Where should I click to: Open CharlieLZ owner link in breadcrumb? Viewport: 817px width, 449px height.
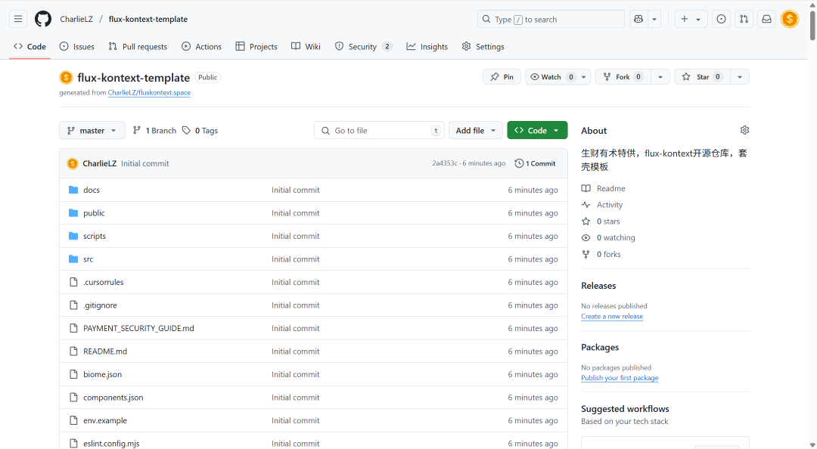coord(76,19)
